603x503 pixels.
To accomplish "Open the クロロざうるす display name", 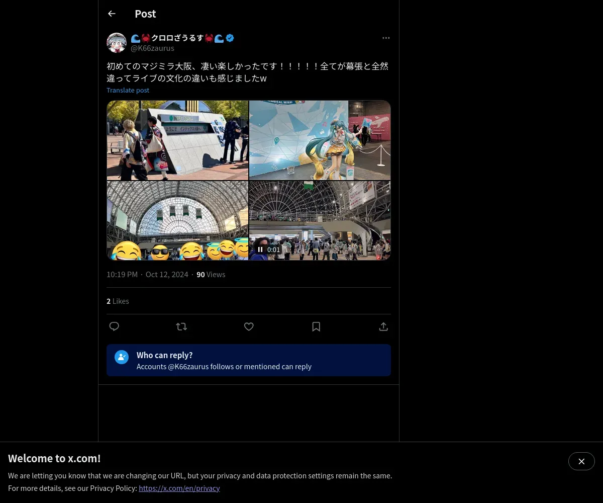I will pyautogui.click(x=177, y=38).
